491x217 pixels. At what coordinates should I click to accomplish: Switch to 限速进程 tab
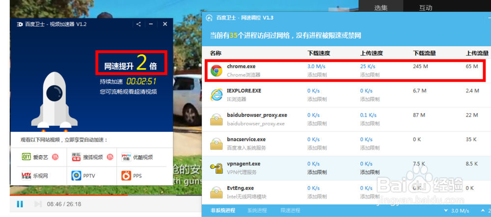pyautogui.click(x=290, y=211)
